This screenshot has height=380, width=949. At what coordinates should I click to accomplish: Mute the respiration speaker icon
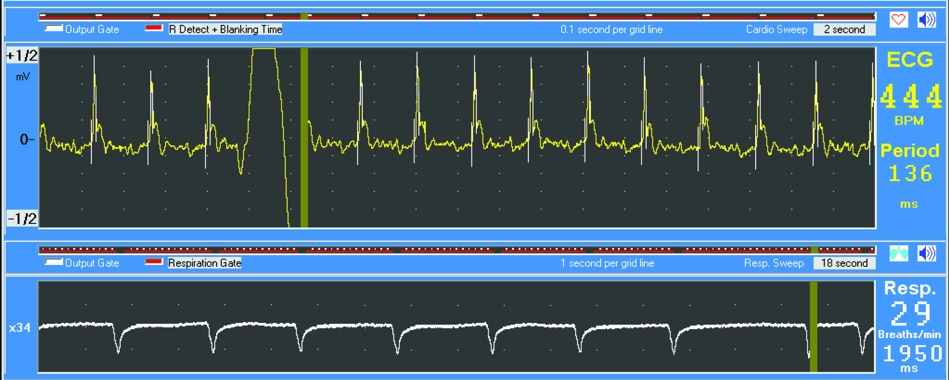[926, 253]
